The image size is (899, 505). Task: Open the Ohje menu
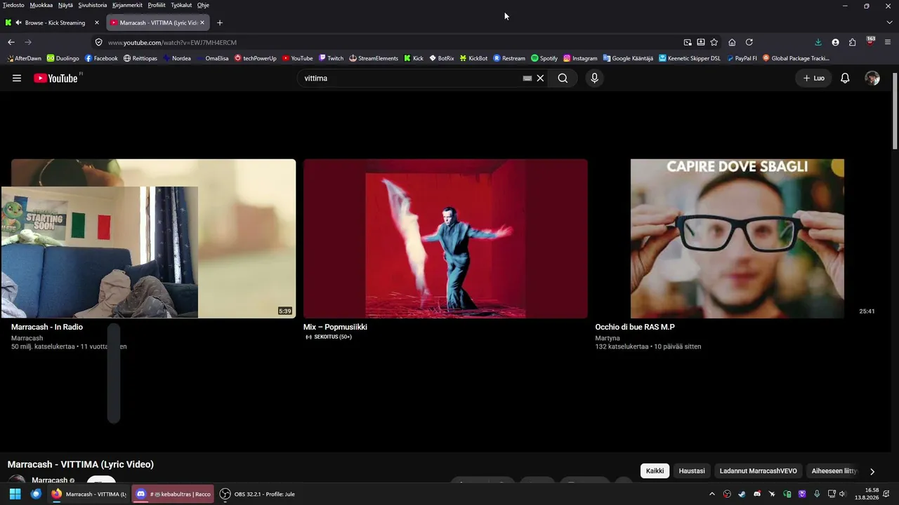point(203,5)
